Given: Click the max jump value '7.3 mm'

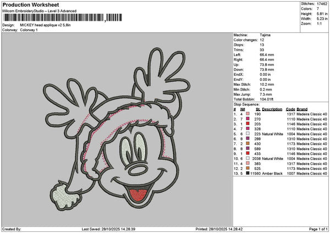Looking at the screenshot, I should [266, 94].
